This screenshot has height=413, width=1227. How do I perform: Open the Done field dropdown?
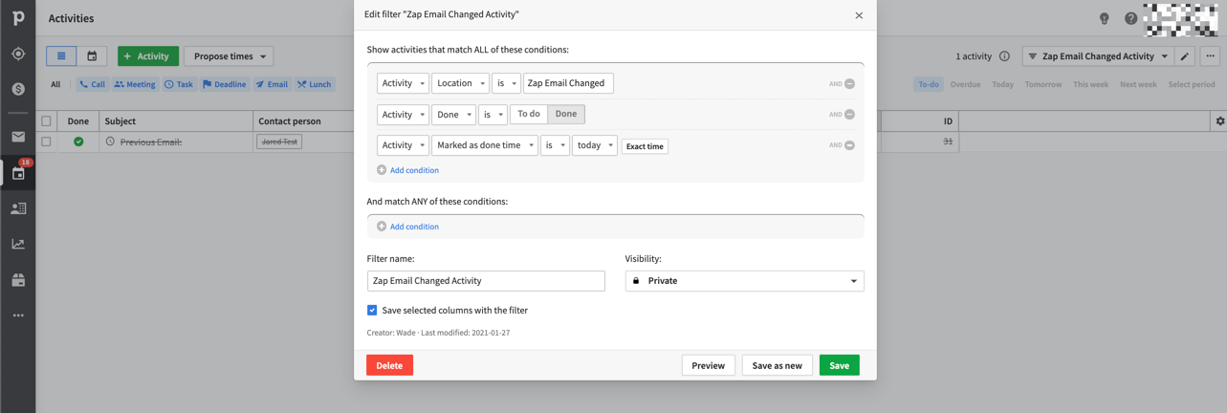pyautogui.click(x=453, y=115)
